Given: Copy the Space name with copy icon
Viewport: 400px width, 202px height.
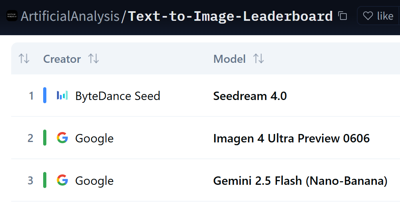Looking at the screenshot, I should (x=342, y=16).
